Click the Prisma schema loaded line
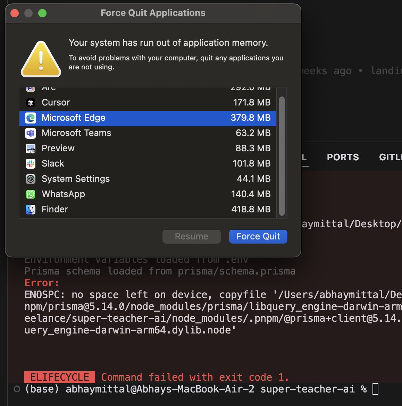This screenshot has height=406, width=402. click(x=160, y=271)
